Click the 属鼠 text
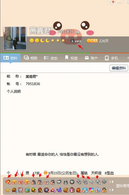Image resolution: width=129 pixels, height=195 pixels. (84, 173)
